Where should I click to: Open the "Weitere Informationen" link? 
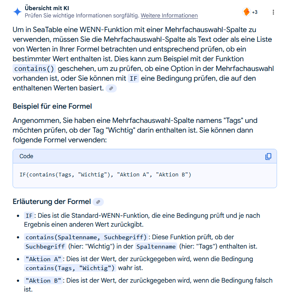[169, 16]
